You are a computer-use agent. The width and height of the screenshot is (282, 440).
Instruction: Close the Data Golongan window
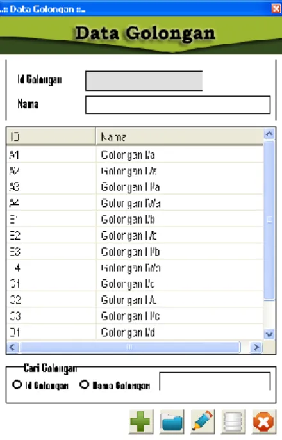276,8
